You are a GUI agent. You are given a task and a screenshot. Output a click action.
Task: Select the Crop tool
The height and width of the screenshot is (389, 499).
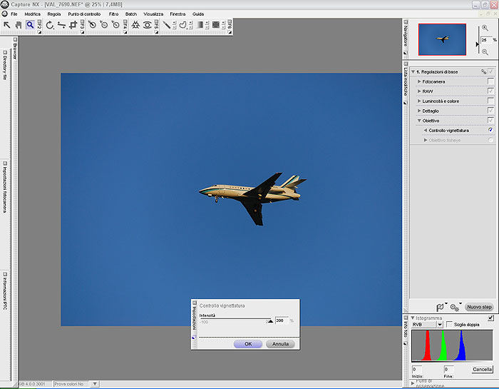coord(73,25)
